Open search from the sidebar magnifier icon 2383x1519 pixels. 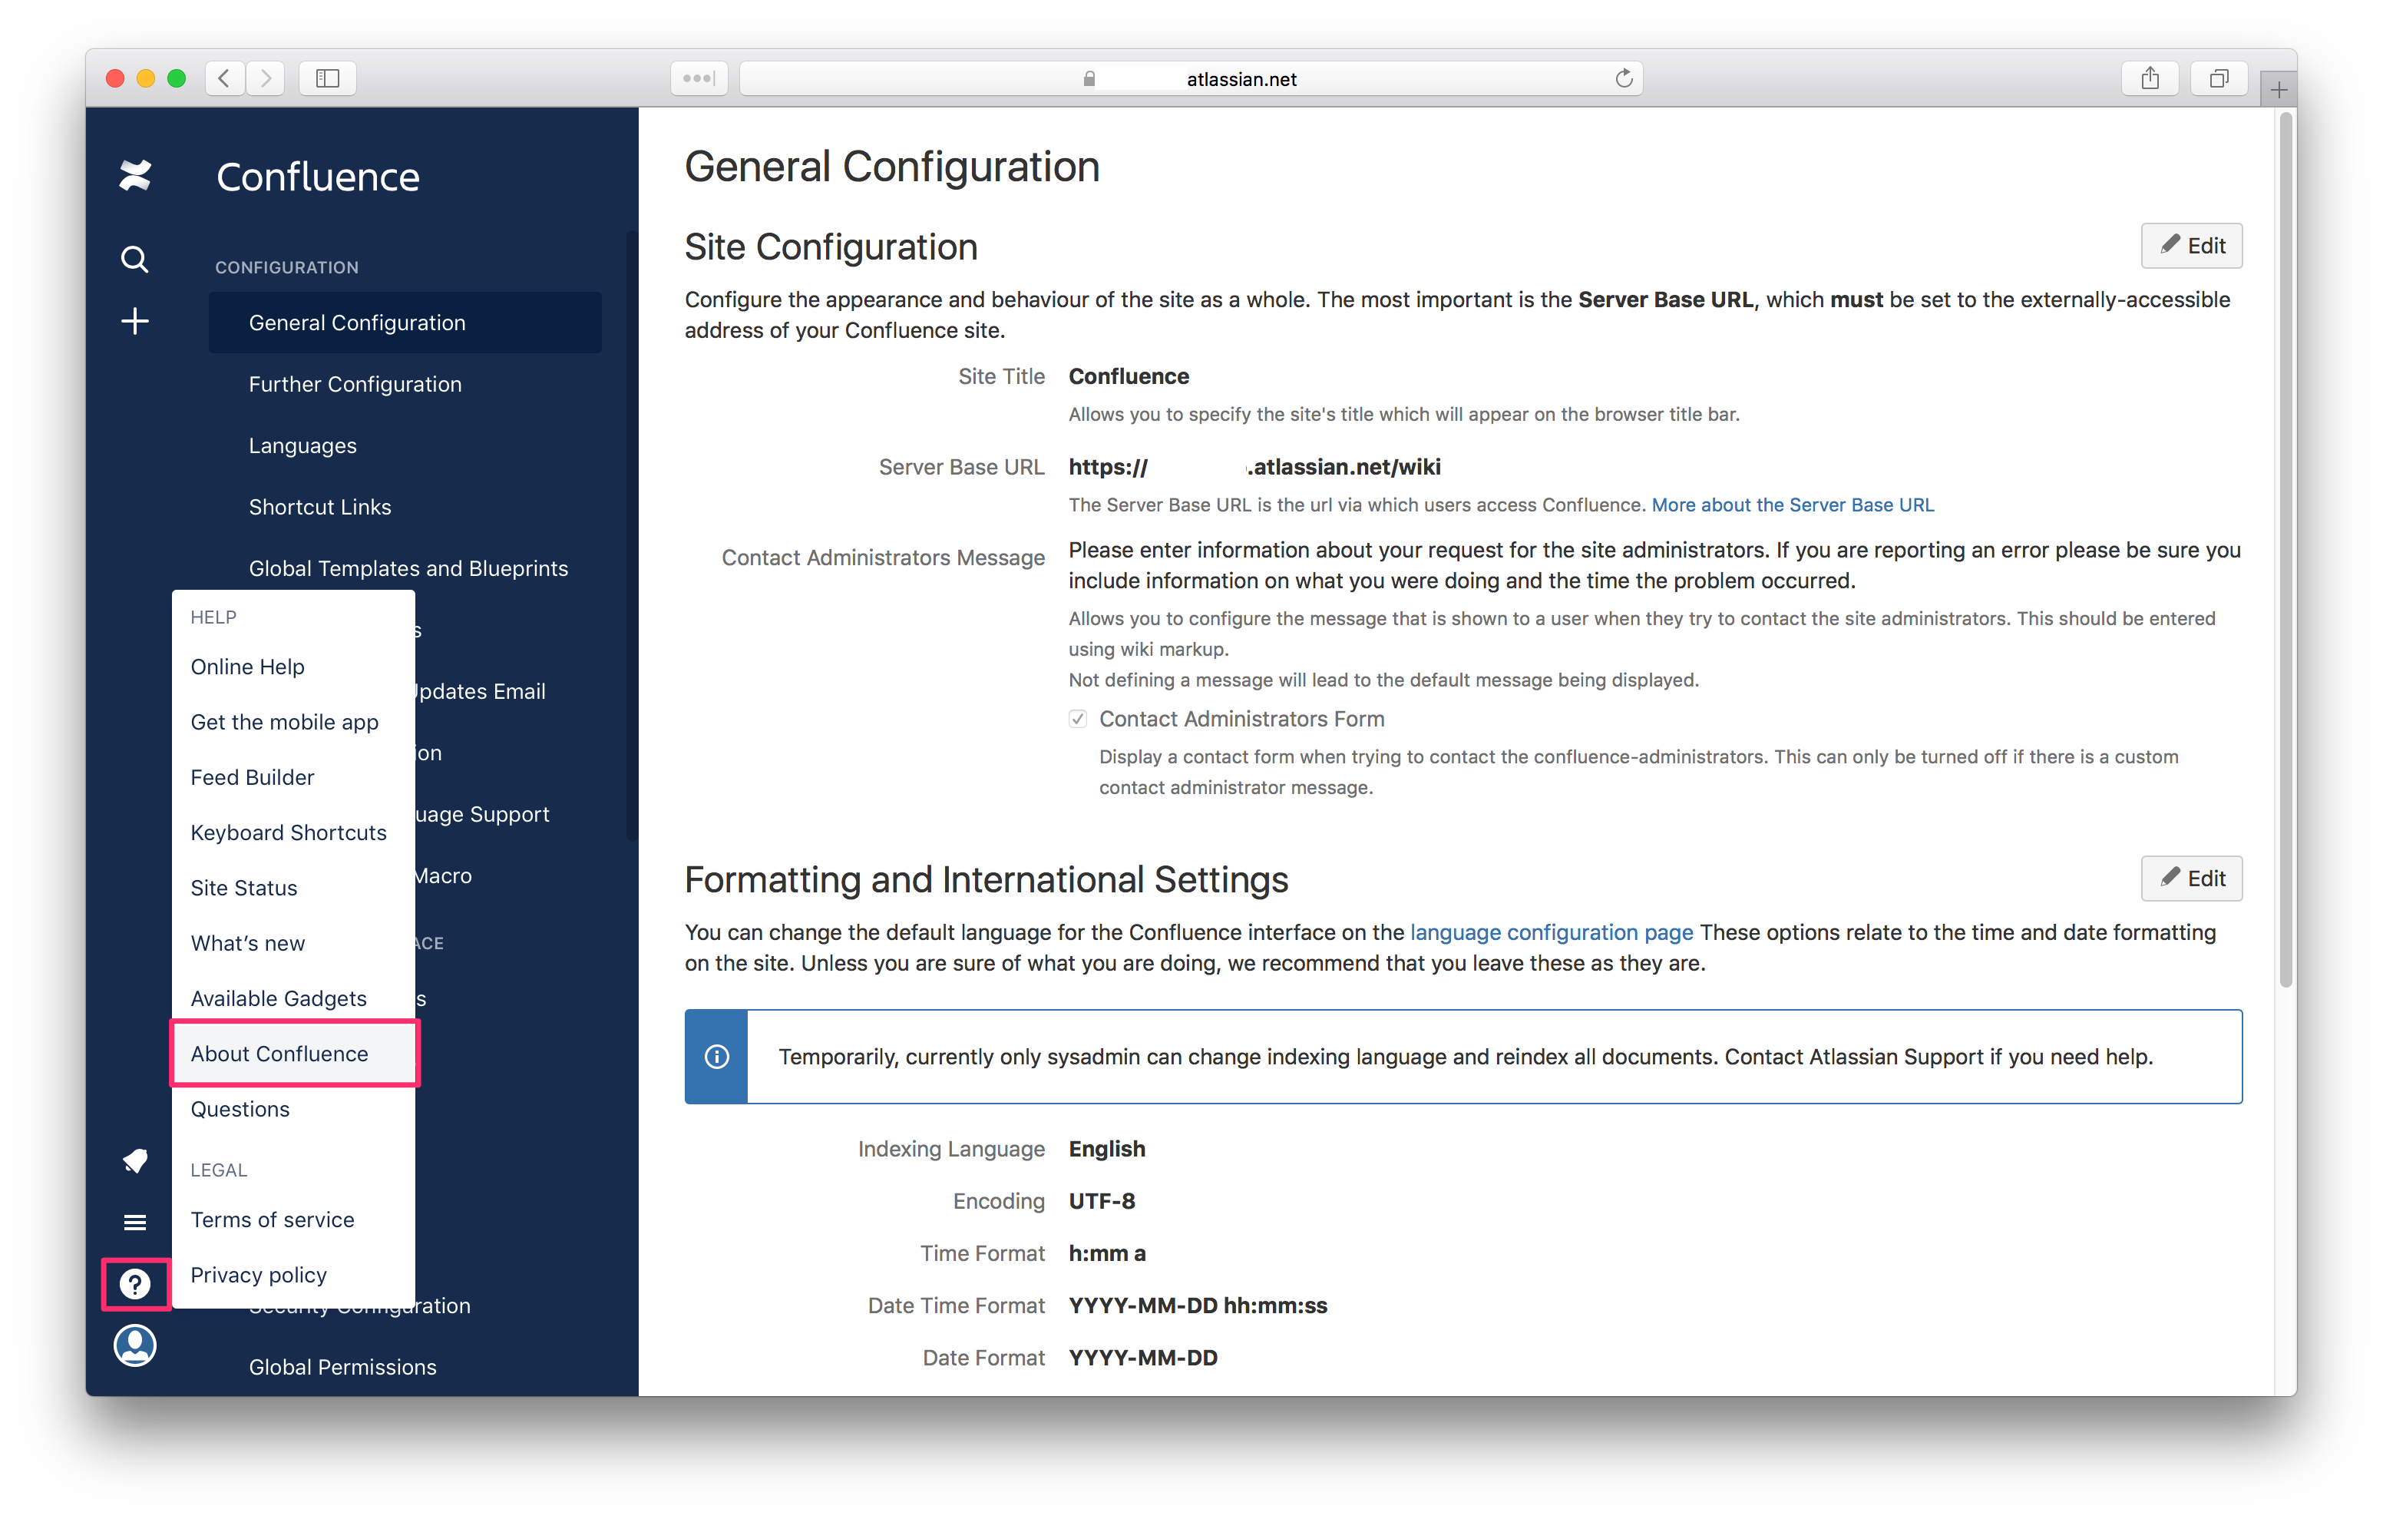tap(134, 259)
